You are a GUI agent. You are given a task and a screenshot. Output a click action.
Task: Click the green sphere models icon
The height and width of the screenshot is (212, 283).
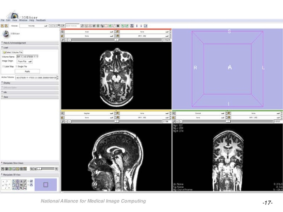110,26
